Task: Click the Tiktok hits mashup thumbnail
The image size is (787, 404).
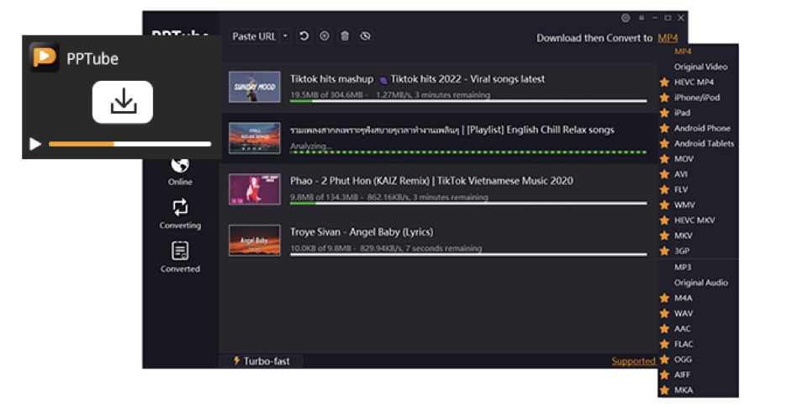Action: [x=255, y=87]
